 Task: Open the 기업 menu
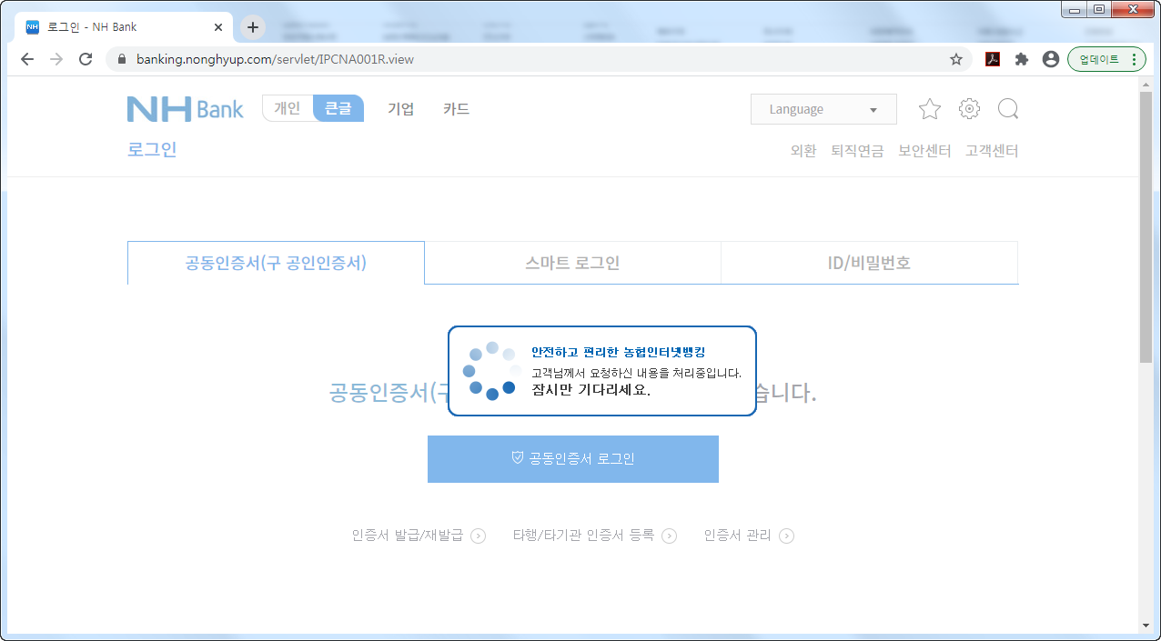[x=400, y=109]
